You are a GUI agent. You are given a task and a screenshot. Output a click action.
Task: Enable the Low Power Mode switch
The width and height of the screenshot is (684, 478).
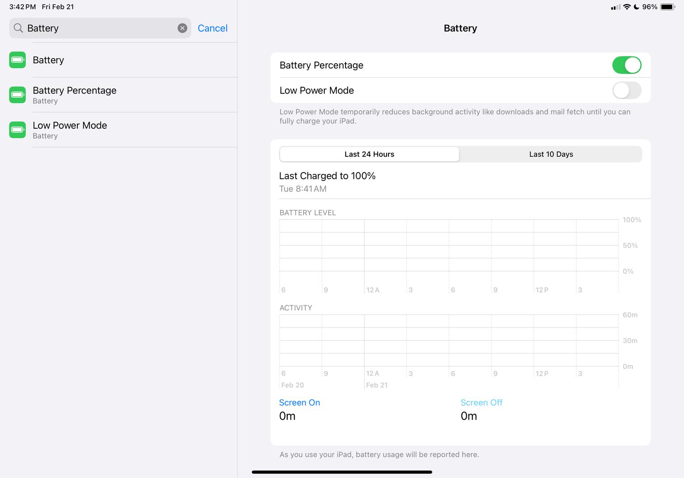[x=626, y=90]
